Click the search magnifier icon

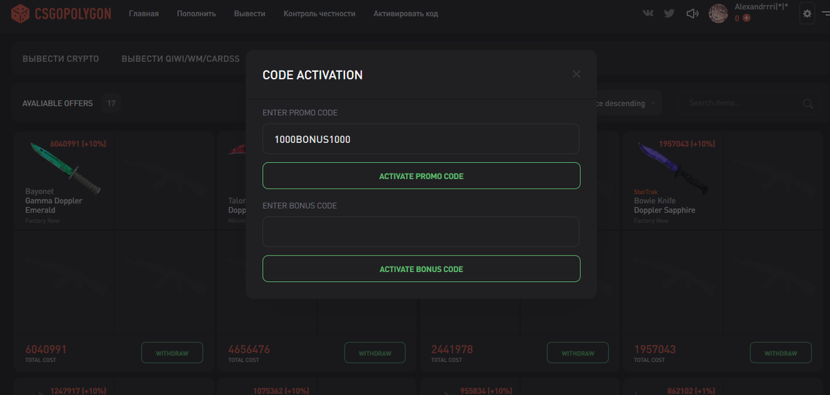coord(807,104)
